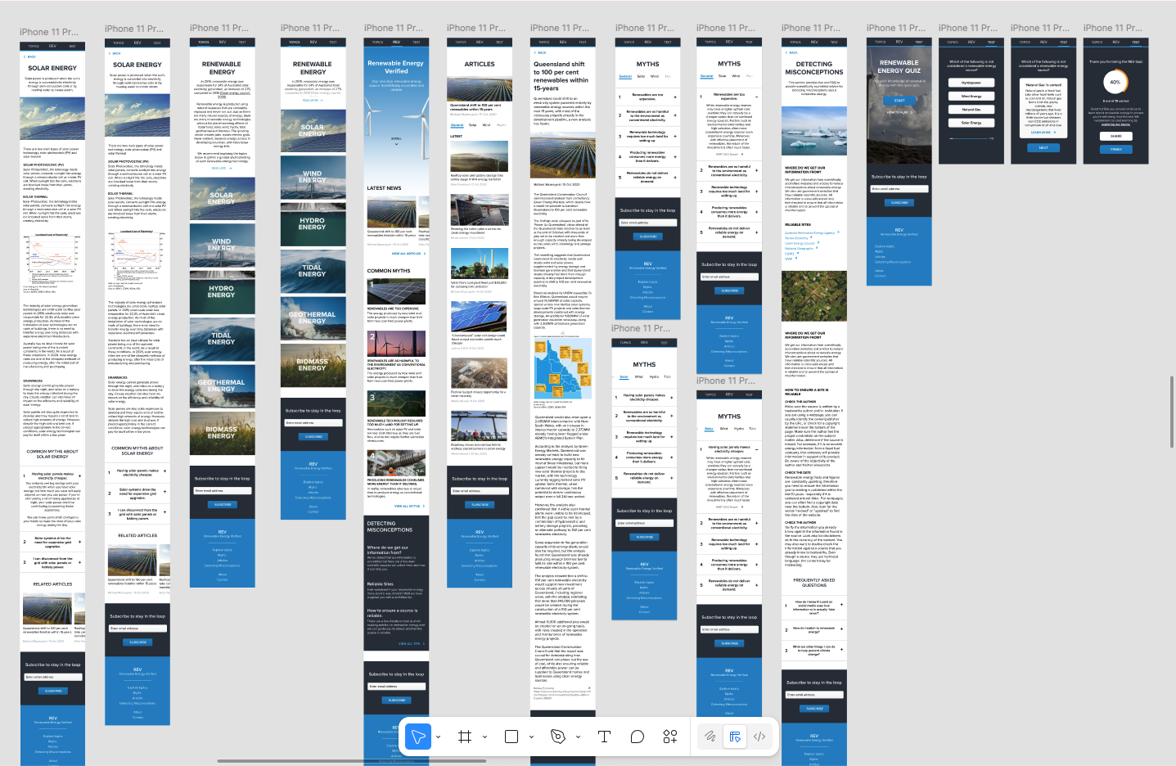The height and width of the screenshot is (766, 1176).
Task: Toggle Dev Mode code icon
Action: pos(759,737)
